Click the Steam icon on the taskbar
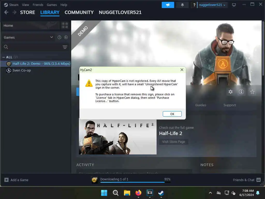Image resolution: width=265 pixels, height=199 pixels. pyautogui.click(x=161, y=193)
